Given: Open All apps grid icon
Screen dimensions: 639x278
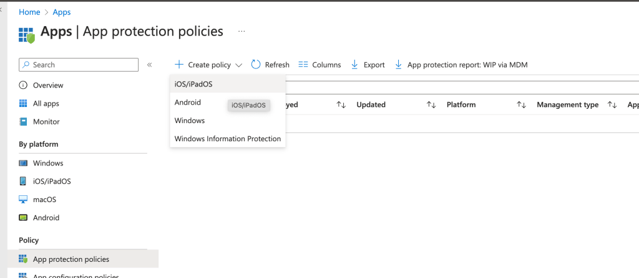Looking at the screenshot, I should [23, 103].
